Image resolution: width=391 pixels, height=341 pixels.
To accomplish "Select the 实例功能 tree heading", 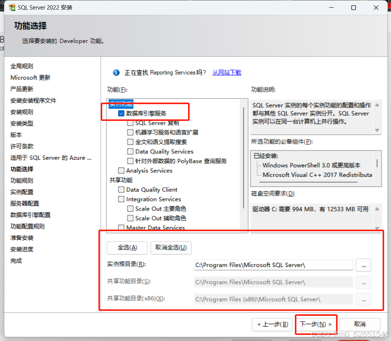I will click(121, 104).
